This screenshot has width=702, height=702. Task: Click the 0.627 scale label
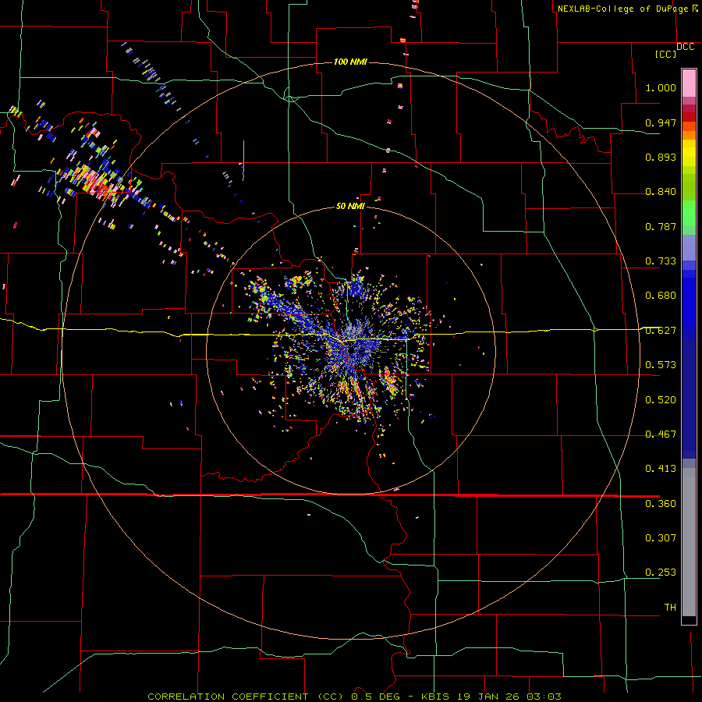pos(661,331)
